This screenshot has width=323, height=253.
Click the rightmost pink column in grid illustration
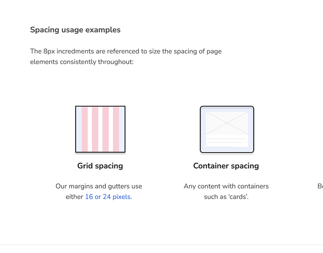(116, 129)
